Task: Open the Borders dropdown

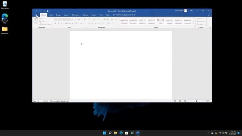Action: coord(113,23)
